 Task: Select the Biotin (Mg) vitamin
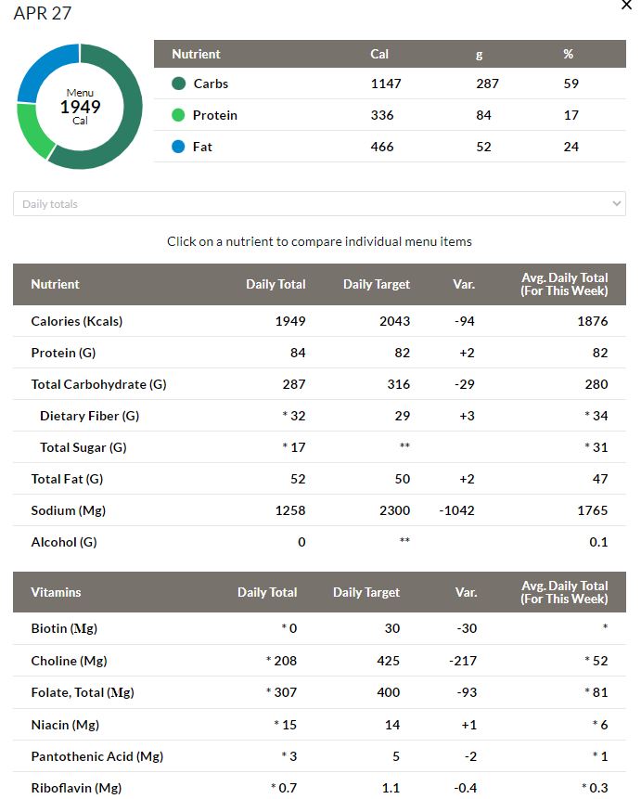coord(319,628)
